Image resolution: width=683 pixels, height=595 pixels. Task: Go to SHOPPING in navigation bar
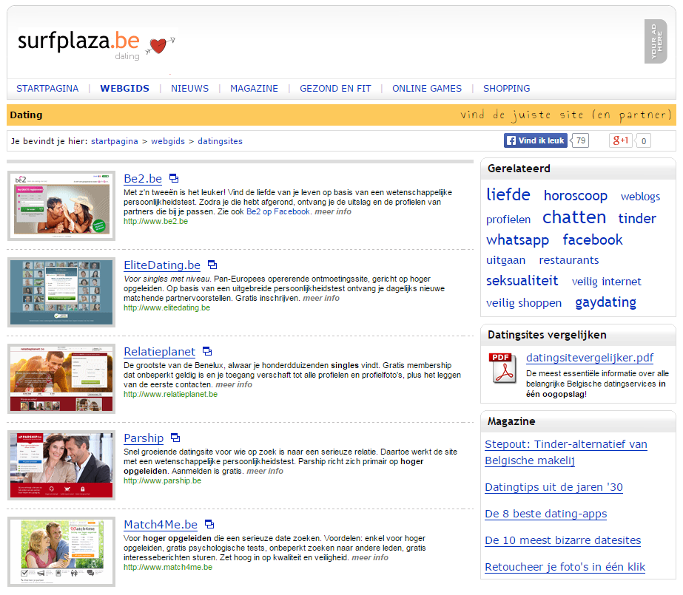click(x=507, y=88)
